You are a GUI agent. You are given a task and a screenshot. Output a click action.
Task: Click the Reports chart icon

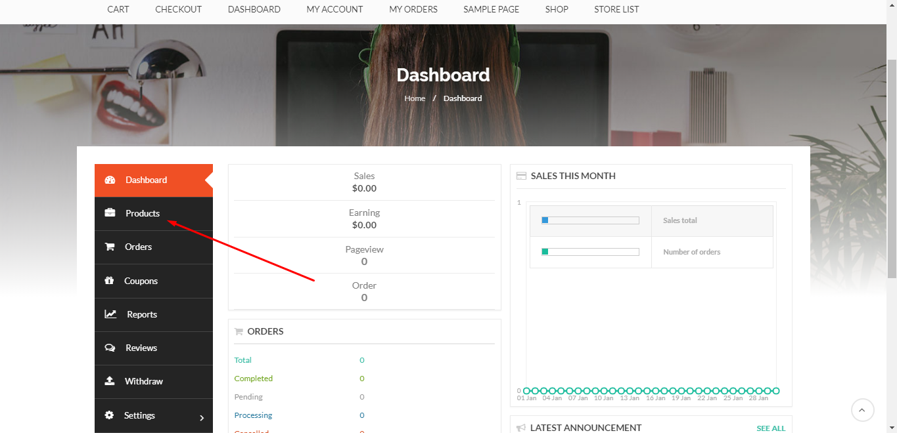pos(110,314)
